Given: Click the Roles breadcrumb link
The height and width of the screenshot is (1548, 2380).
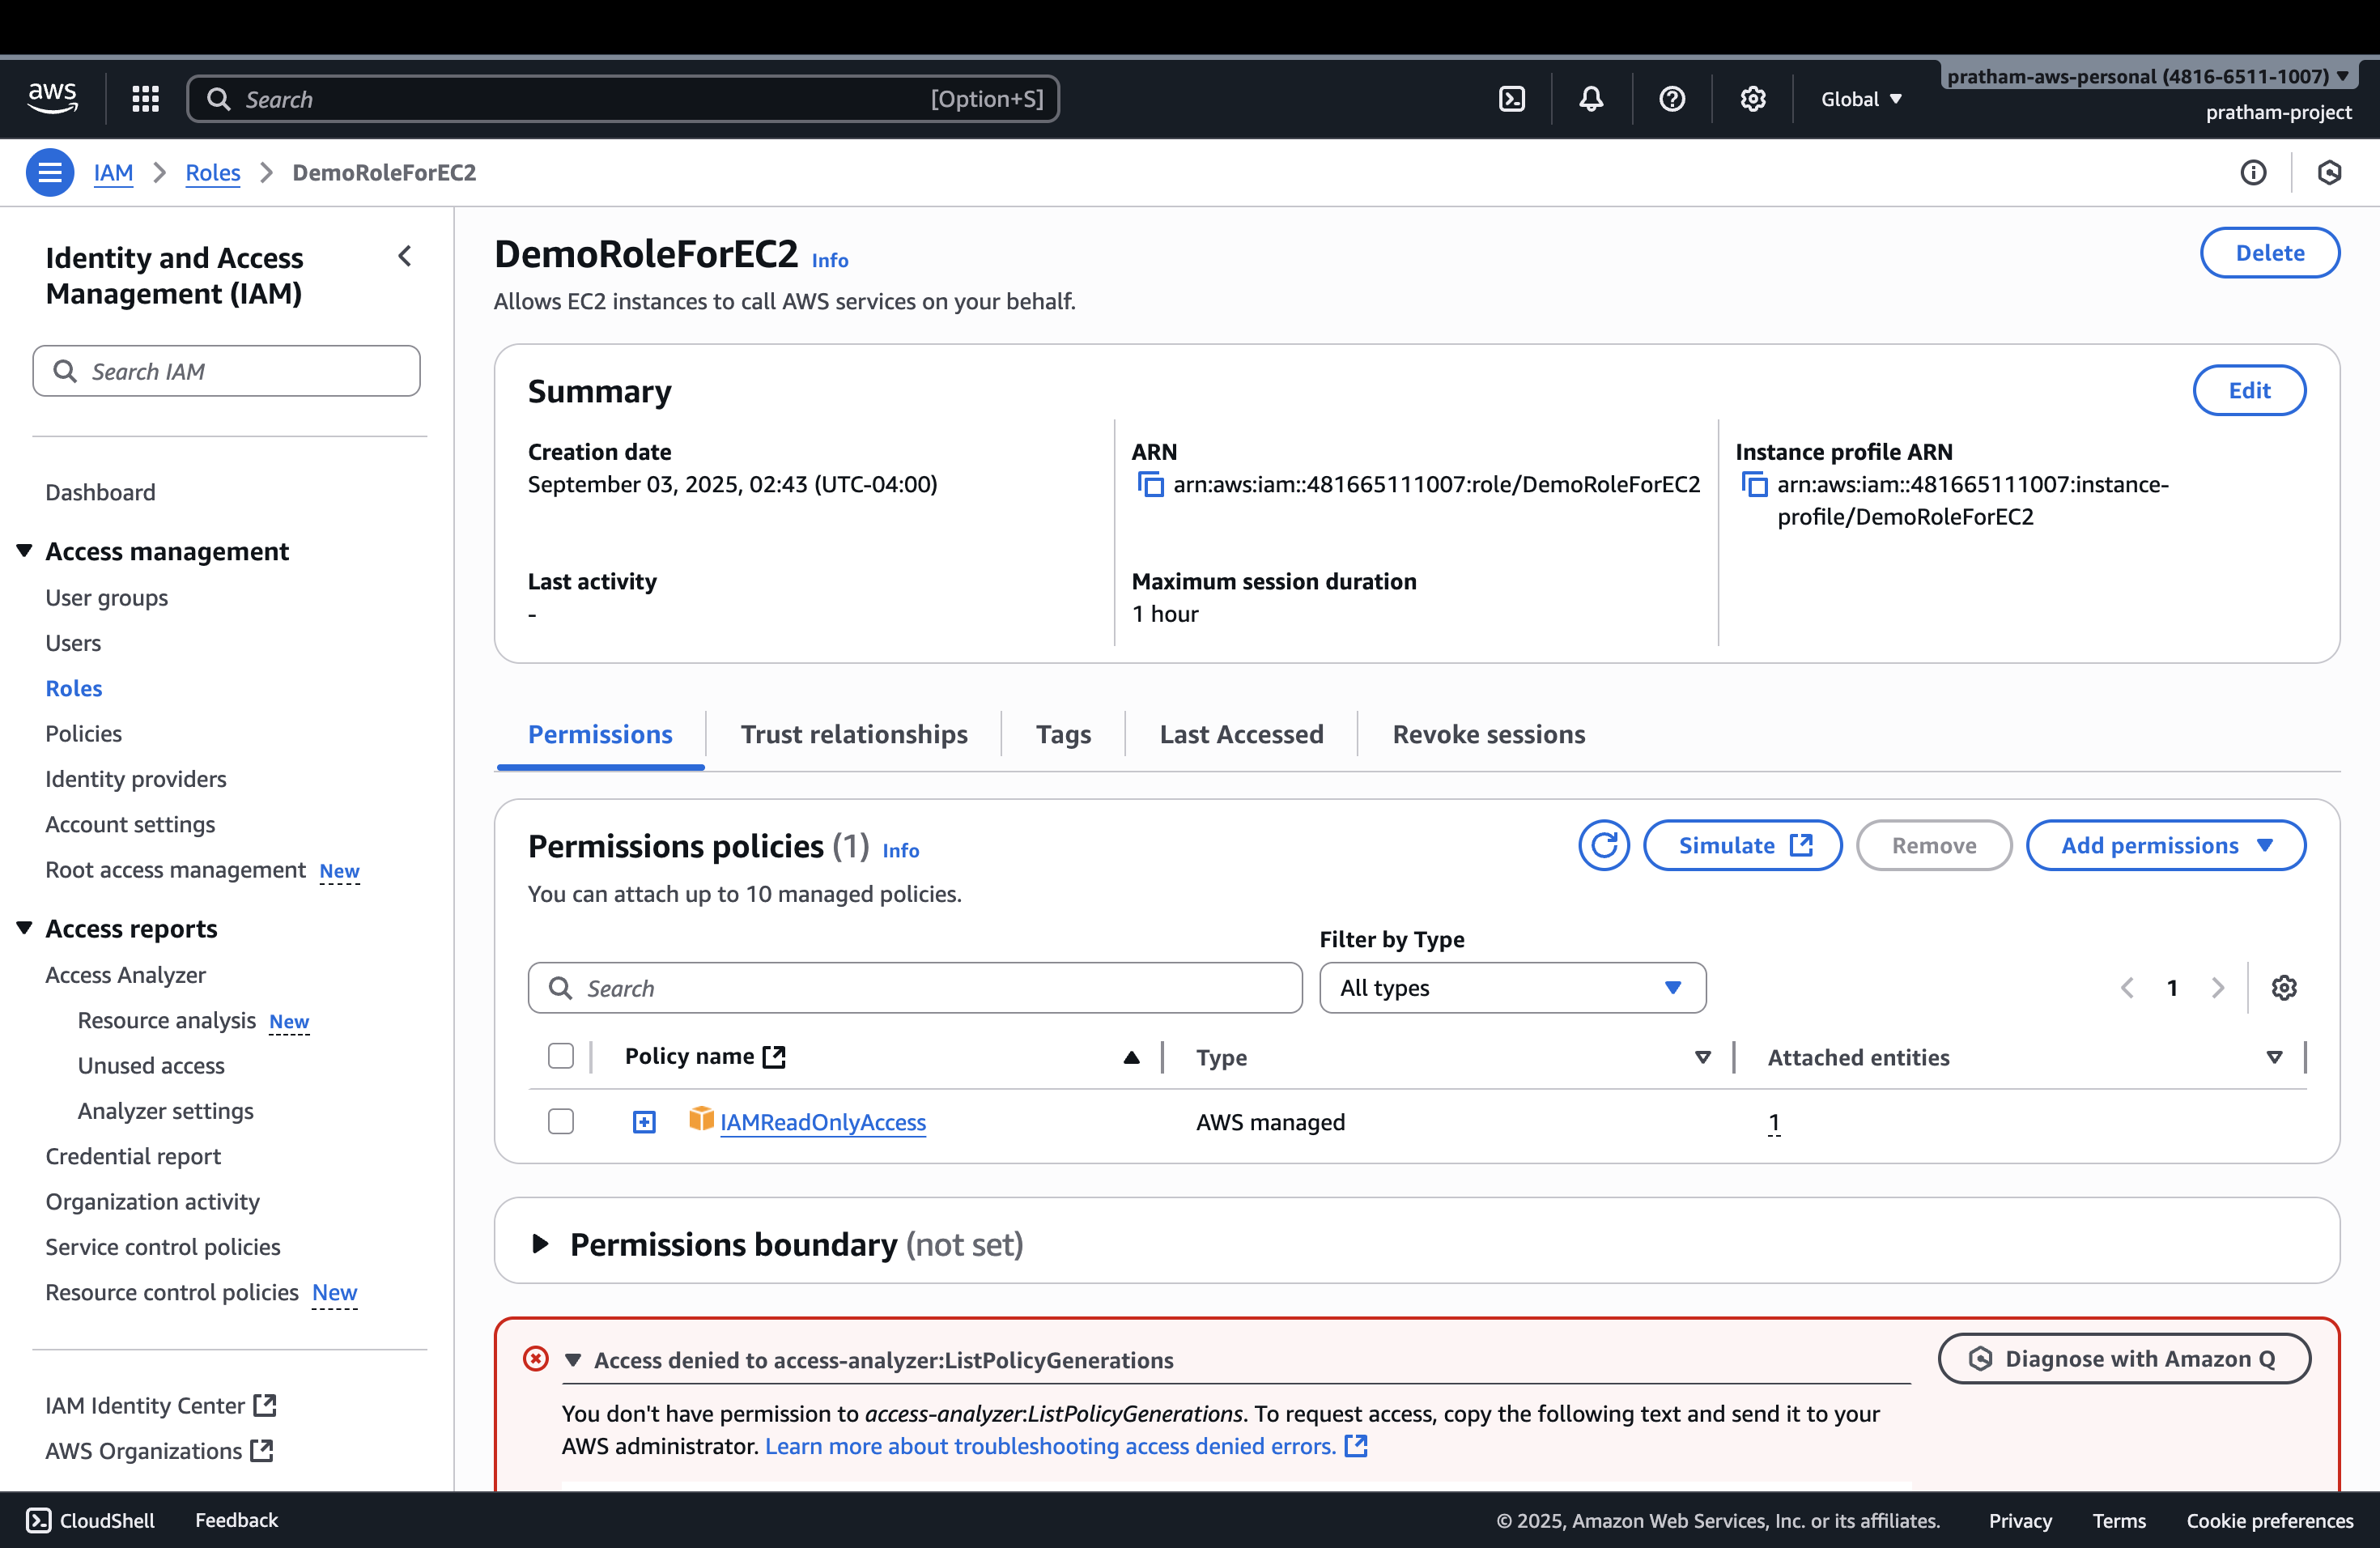Looking at the screenshot, I should tap(212, 172).
